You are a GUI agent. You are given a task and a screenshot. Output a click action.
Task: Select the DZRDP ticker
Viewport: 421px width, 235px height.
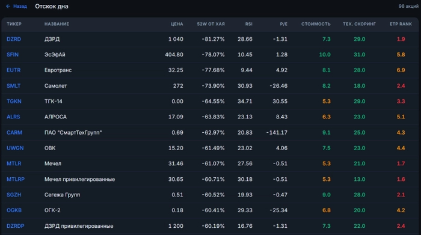click(15, 226)
